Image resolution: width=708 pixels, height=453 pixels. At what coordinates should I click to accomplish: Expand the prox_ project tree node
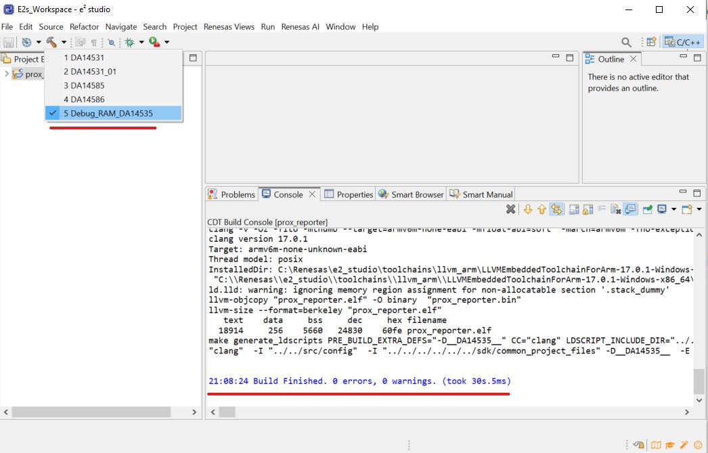coord(6,74)
